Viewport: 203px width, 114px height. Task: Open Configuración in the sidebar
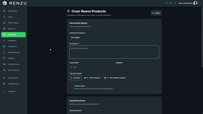point(13,84)
